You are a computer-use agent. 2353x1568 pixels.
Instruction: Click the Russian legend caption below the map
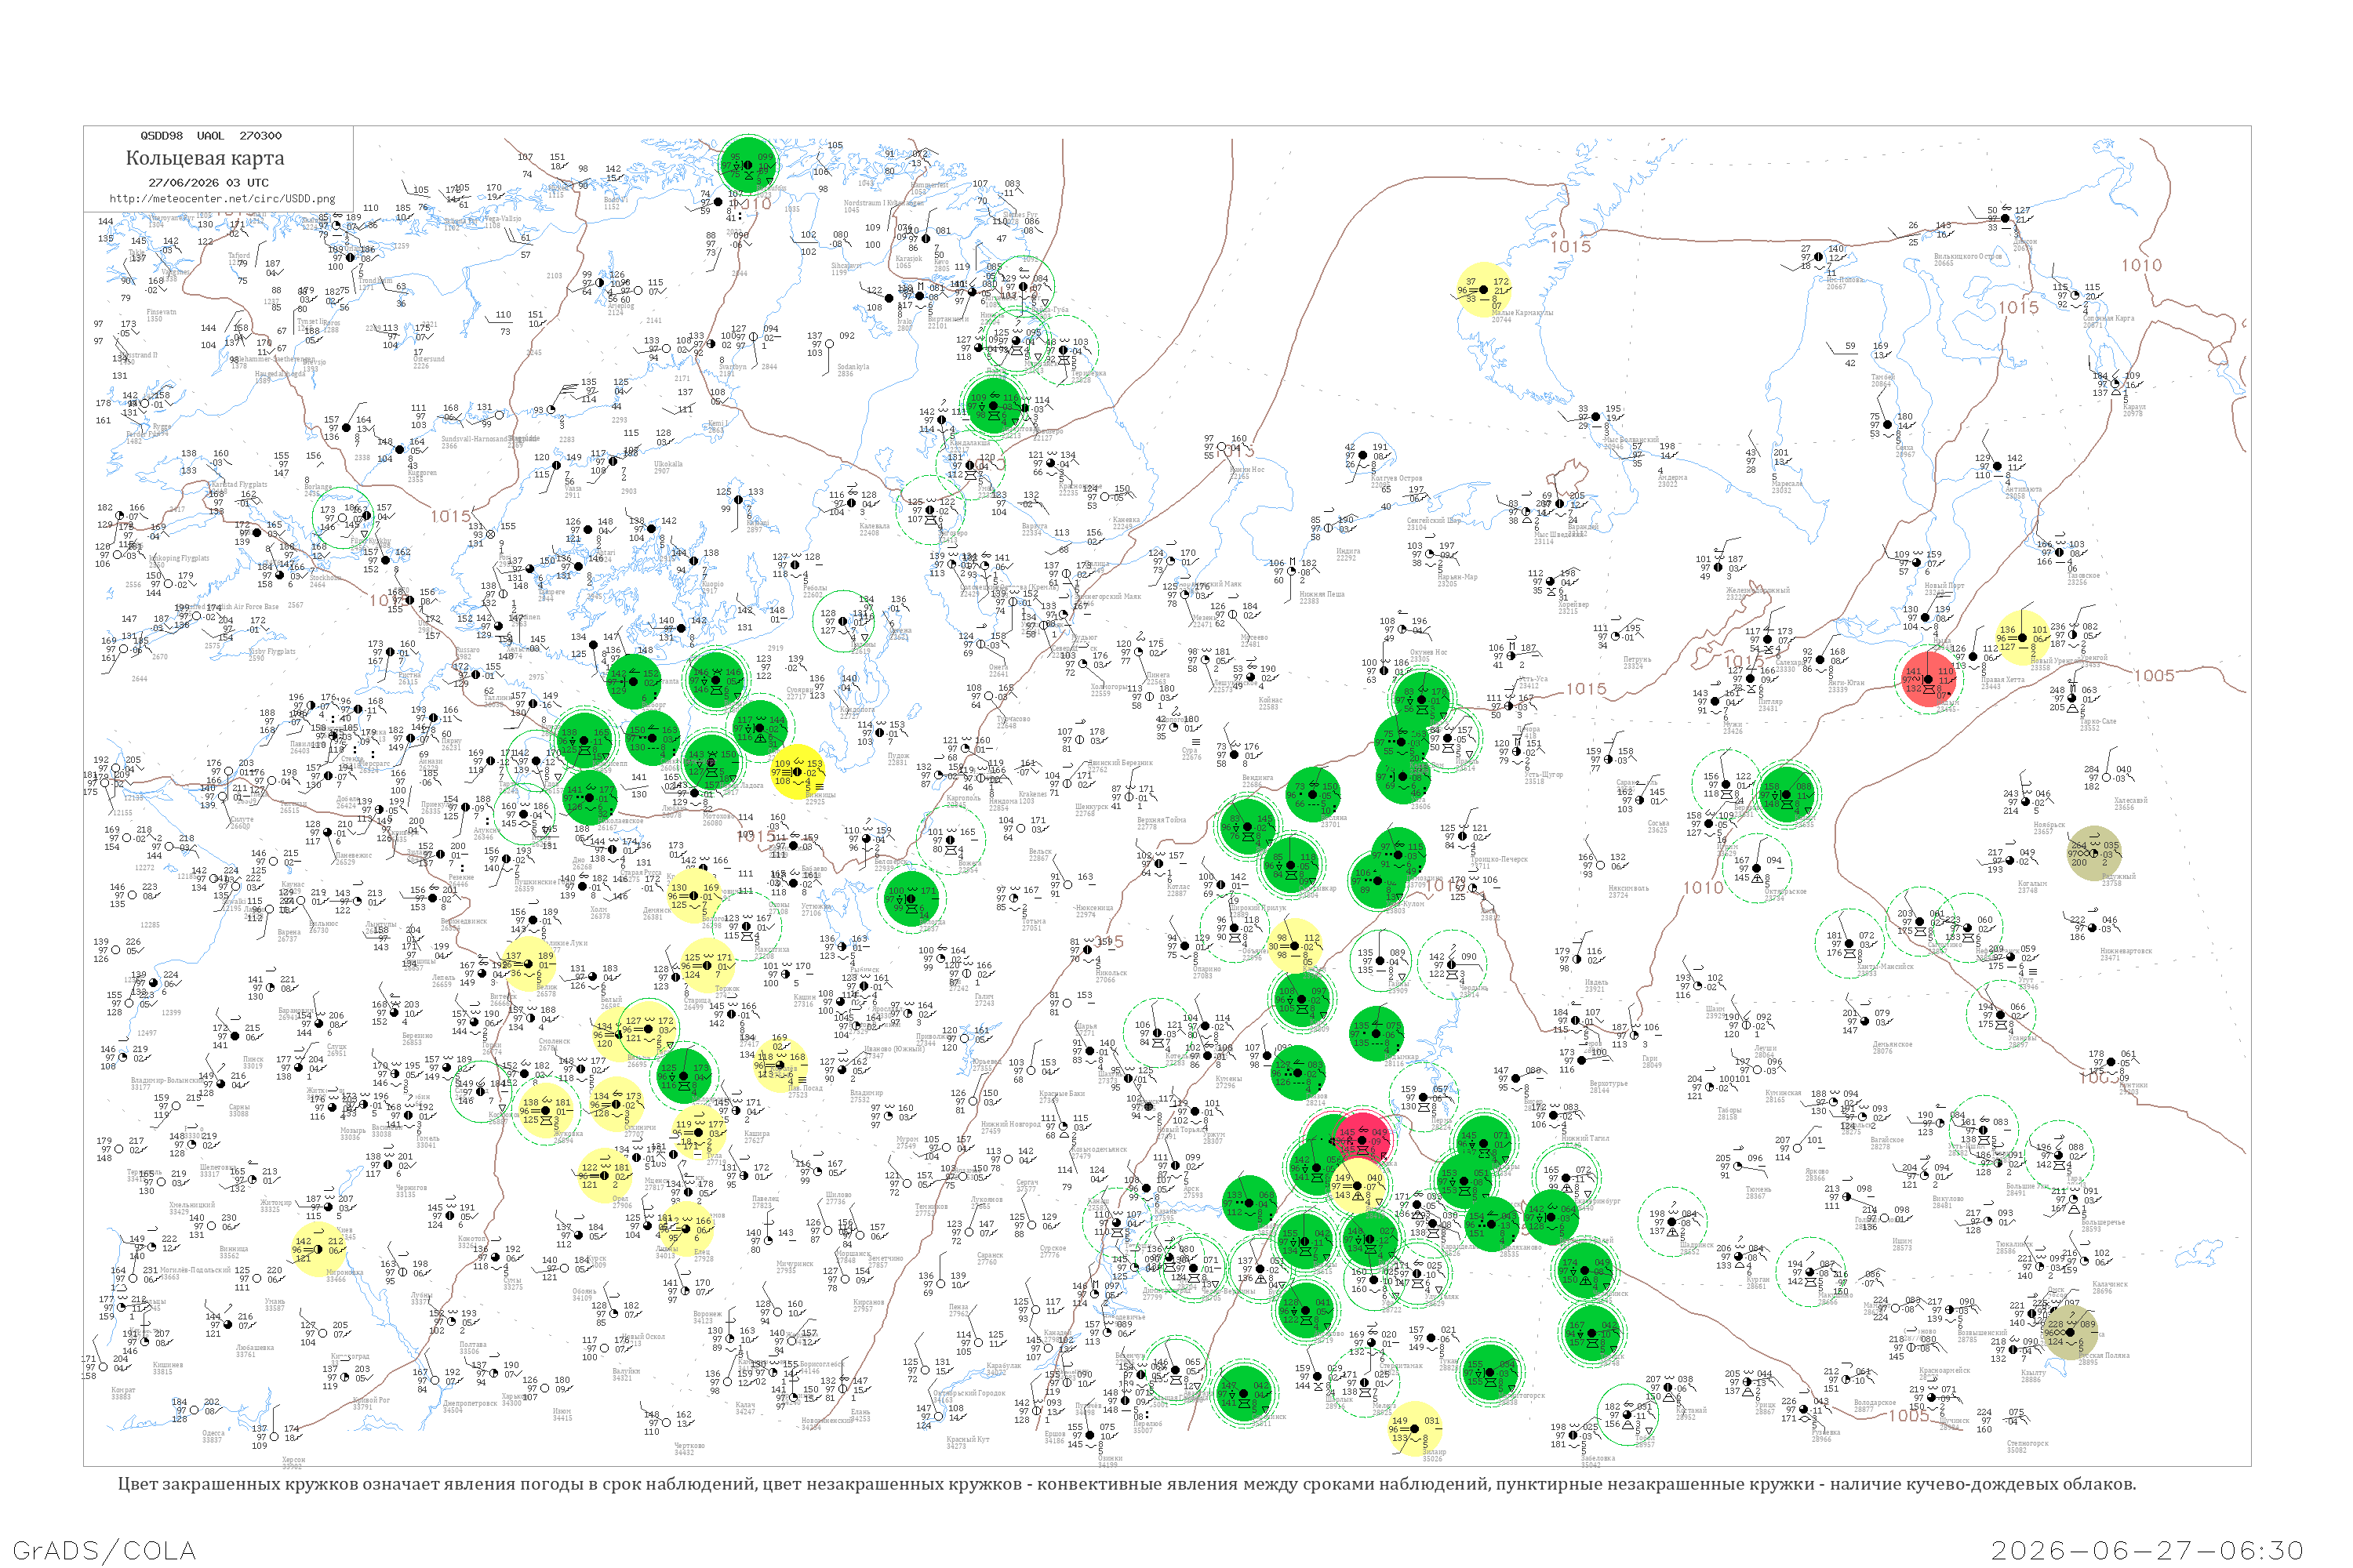click(1126, 1484)
